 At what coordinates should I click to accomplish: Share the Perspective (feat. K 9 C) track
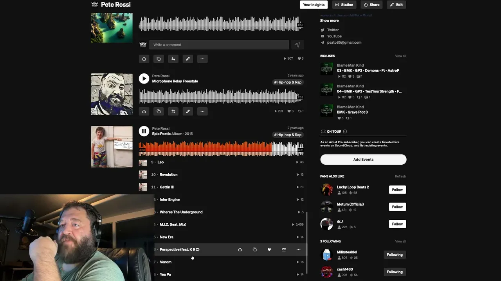tap(240, 249)
